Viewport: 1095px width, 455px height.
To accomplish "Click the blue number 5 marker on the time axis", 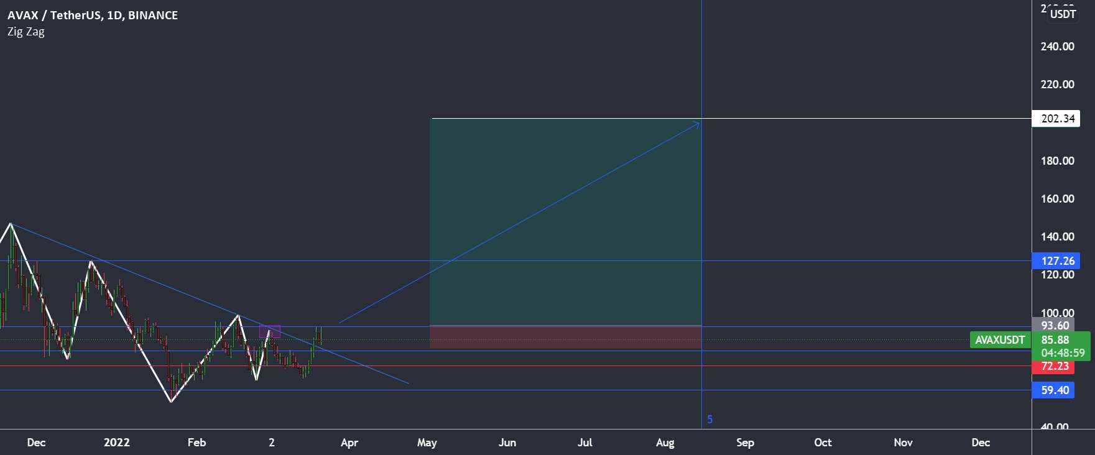I will coord(709,420).
